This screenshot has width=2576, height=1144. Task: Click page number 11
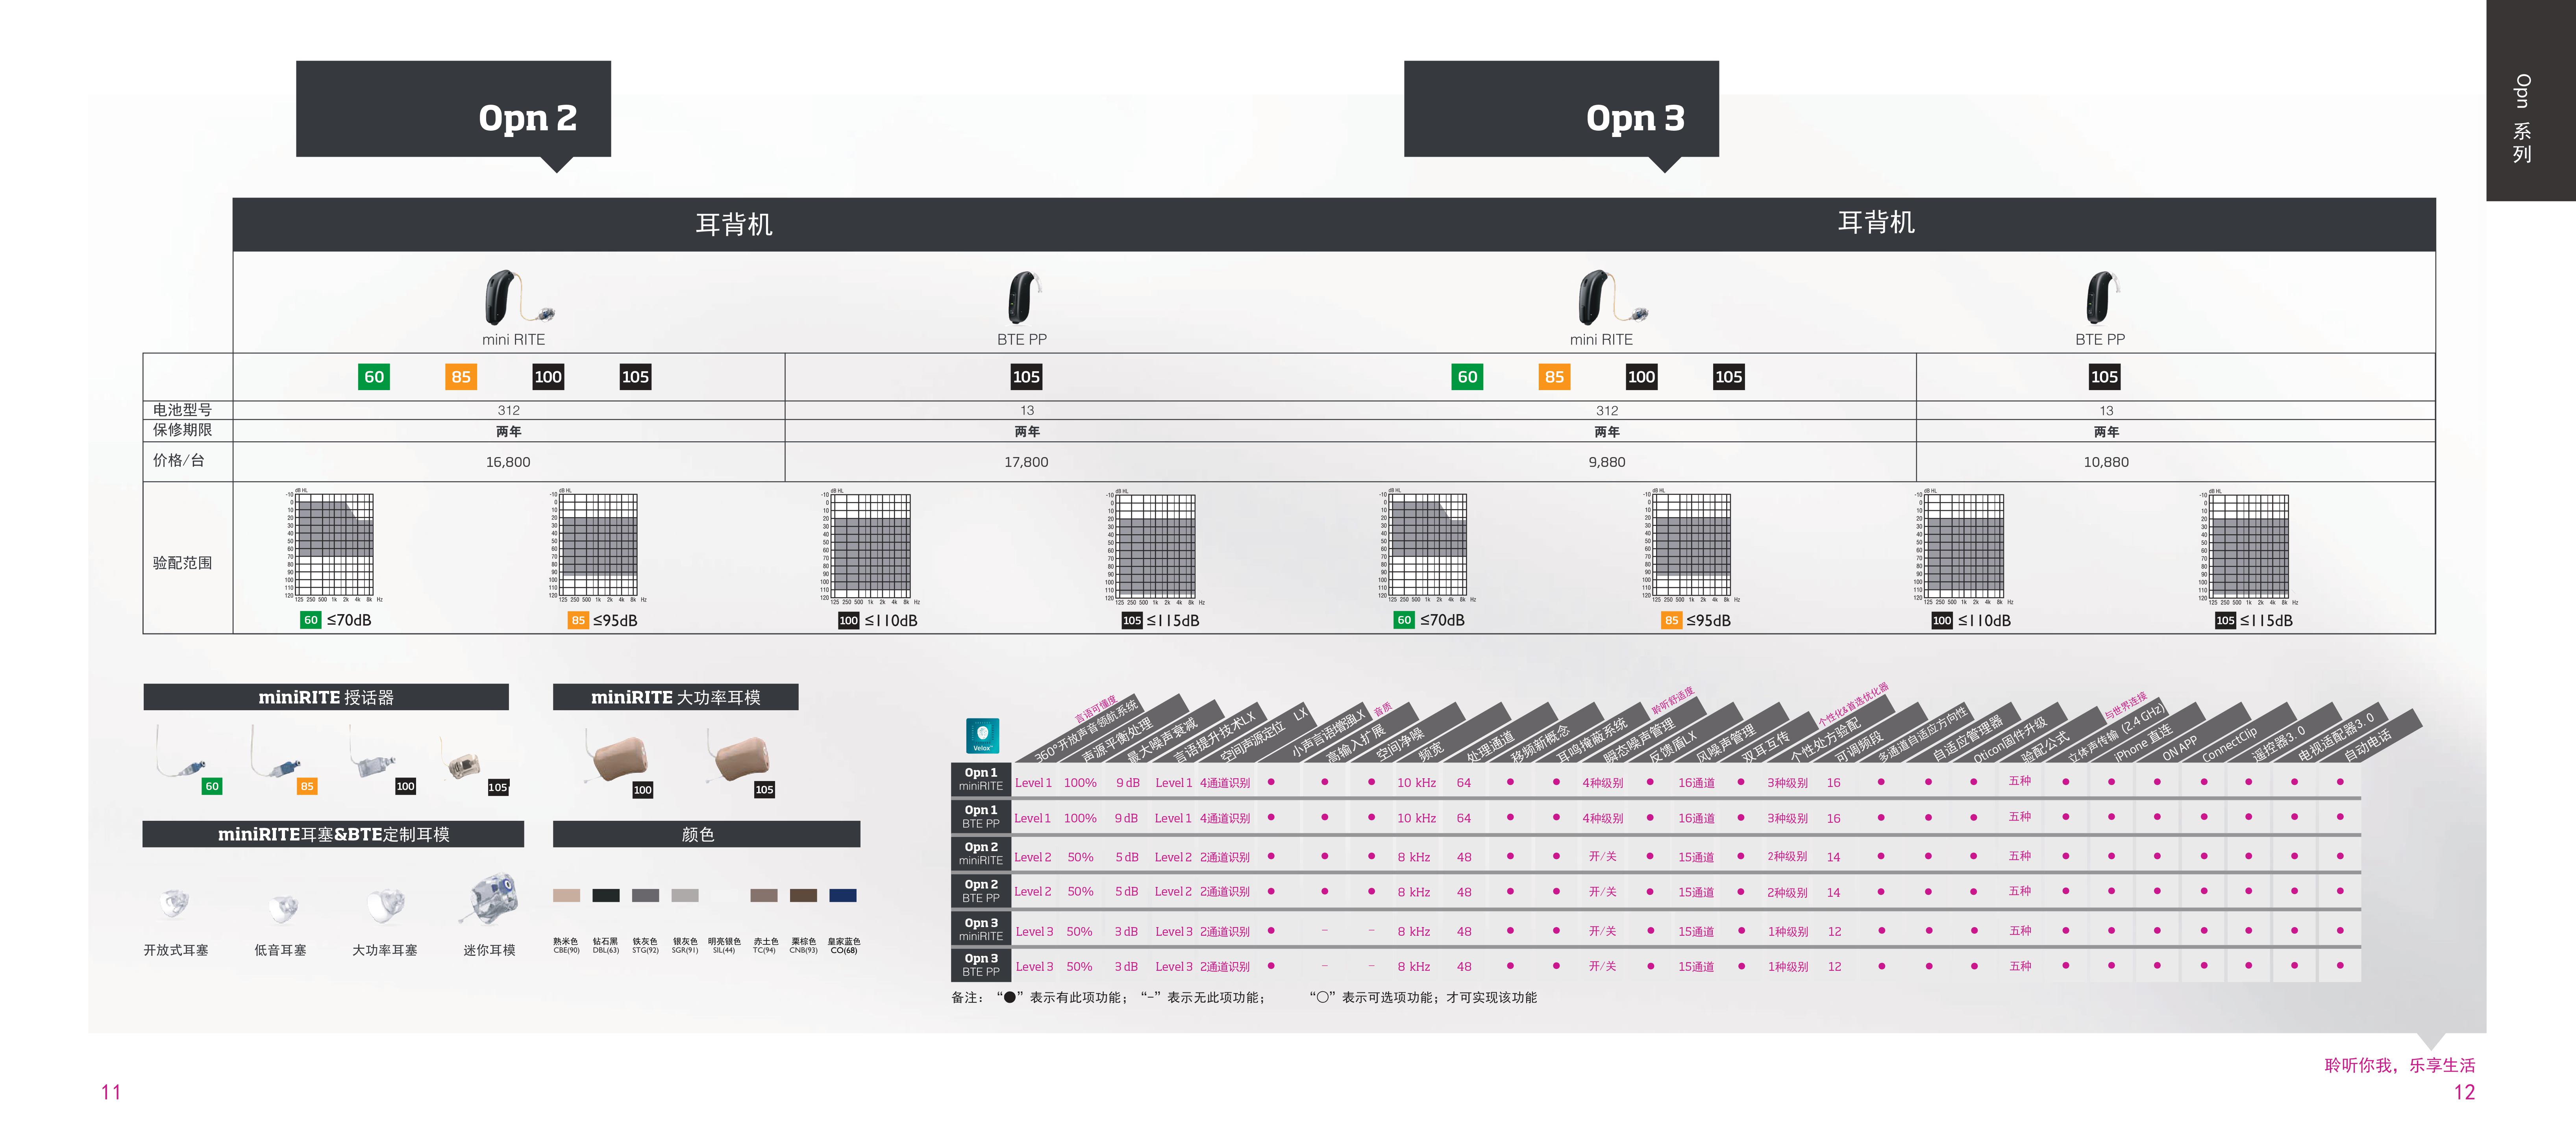(x=111, y=1092)
